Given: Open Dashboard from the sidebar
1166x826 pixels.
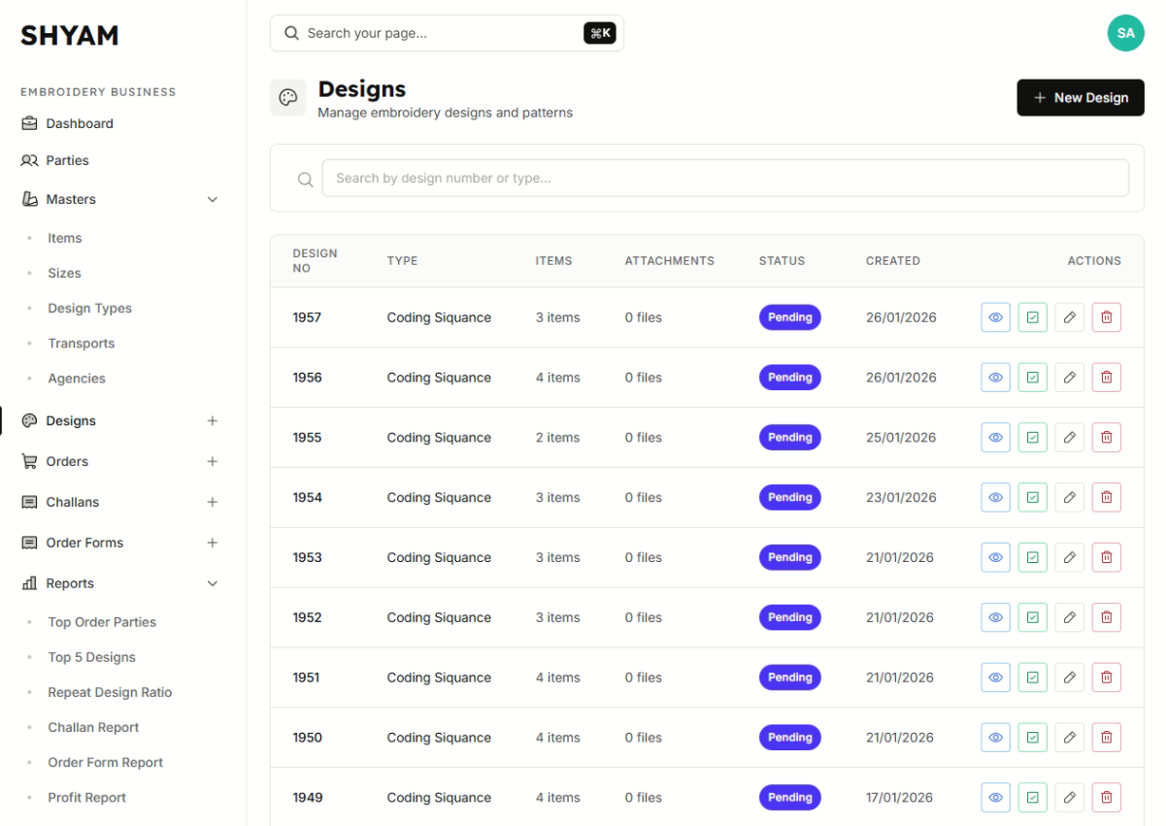Looking at the screenshot, I should (80, 123).
